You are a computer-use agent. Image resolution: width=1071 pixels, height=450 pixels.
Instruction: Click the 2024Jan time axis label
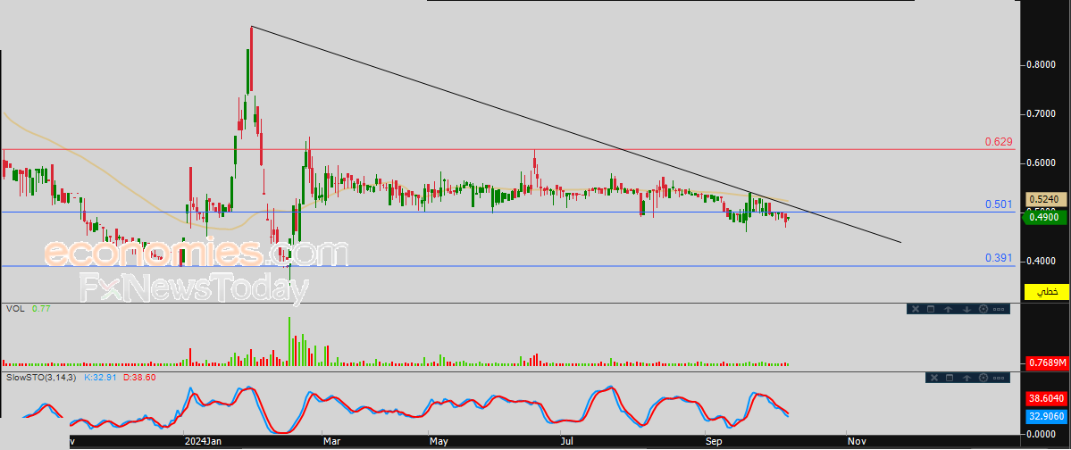(x=205, y=442)
